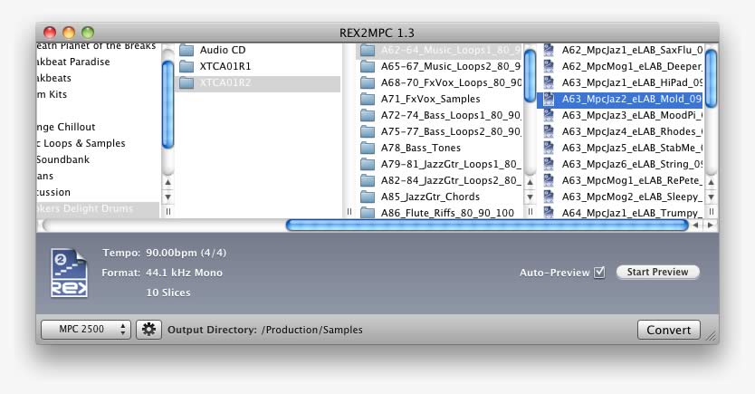Click first column scroll up arrow

coord(168,182)
